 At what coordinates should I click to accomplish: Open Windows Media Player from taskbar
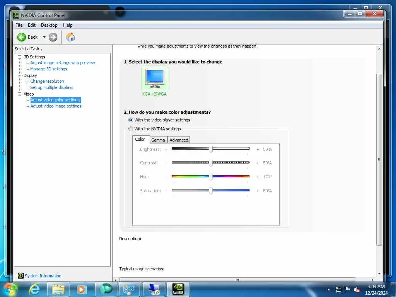pos(81,289)
